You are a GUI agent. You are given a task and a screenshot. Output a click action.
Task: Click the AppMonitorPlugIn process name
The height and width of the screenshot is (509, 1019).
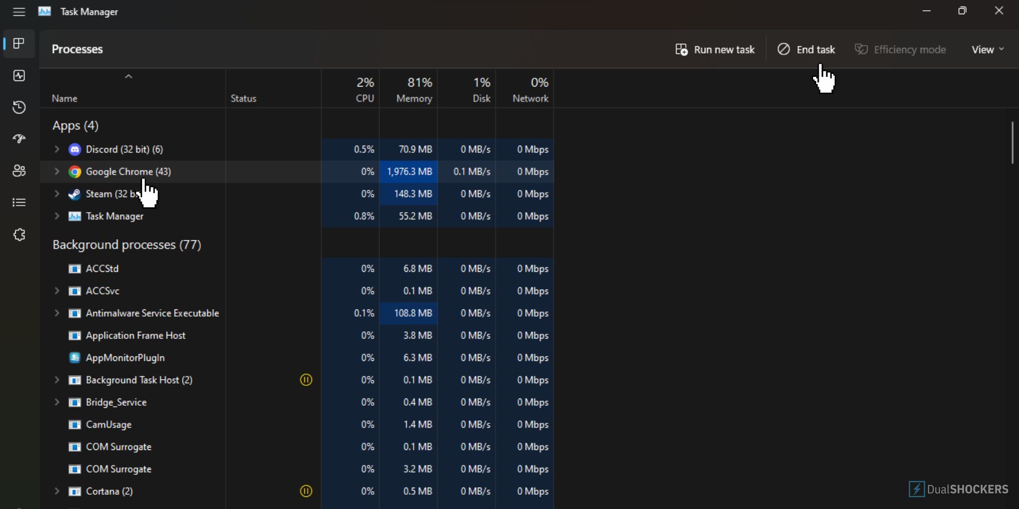125,358
